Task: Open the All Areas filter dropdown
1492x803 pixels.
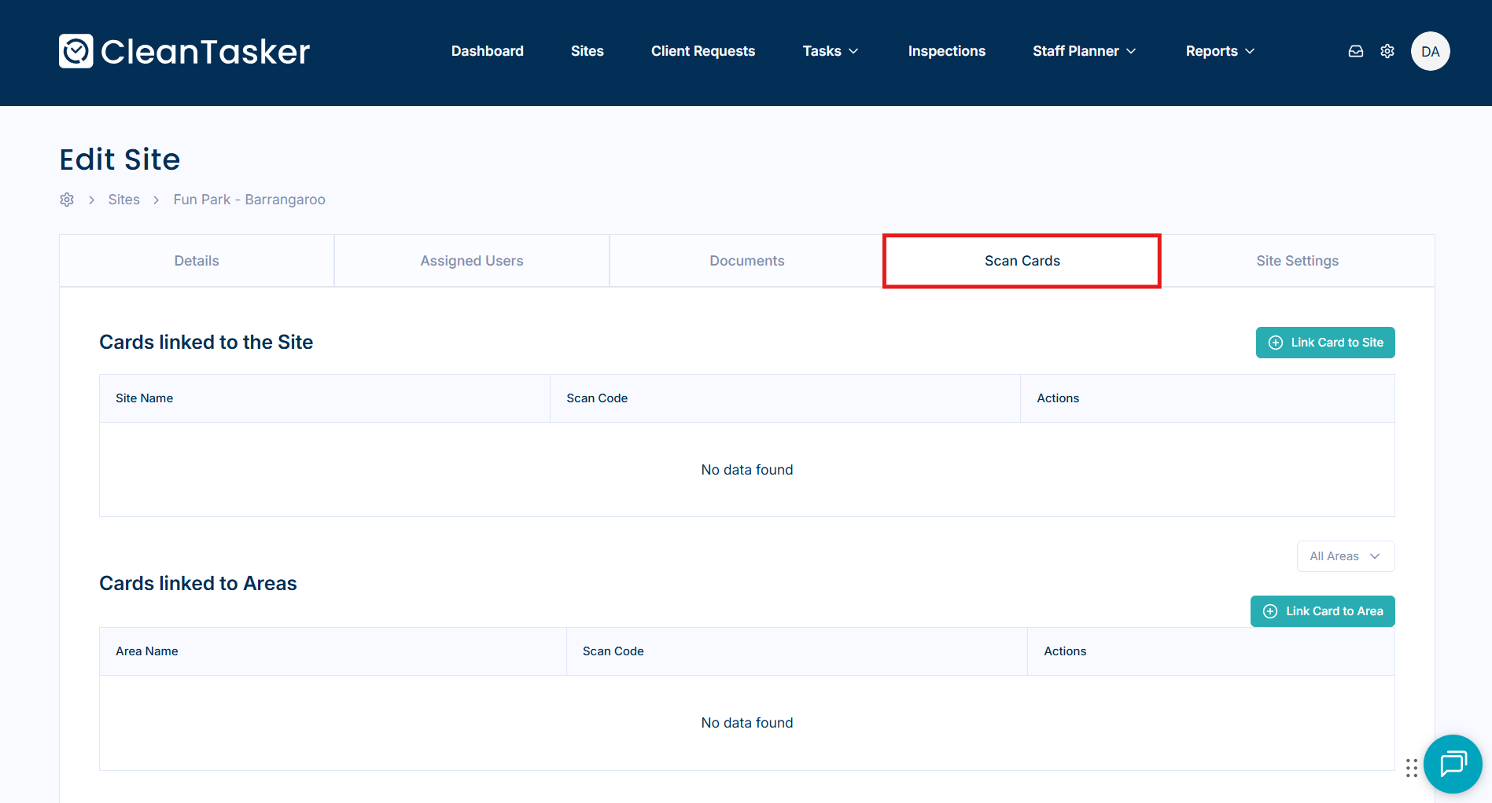Action: point(1345,556)
